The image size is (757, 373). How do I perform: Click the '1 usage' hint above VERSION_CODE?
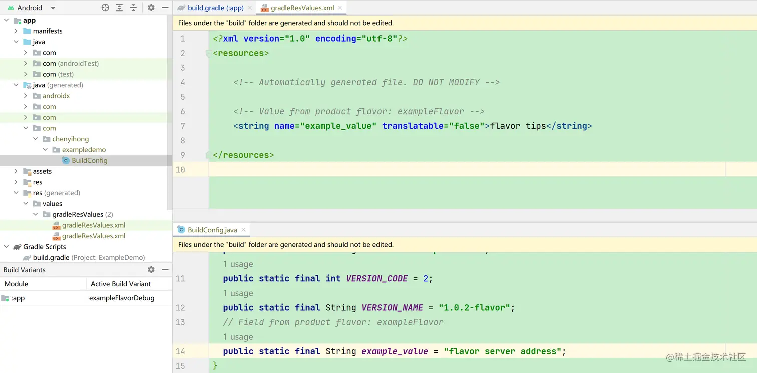pos(238,264)
